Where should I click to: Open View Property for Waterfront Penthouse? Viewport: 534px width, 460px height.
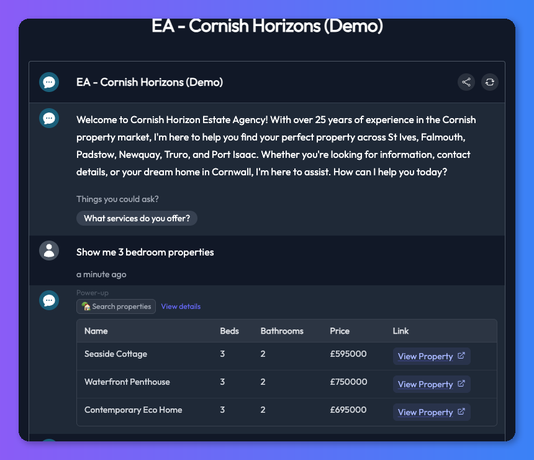pyautogui.click(x=432, y=384)
